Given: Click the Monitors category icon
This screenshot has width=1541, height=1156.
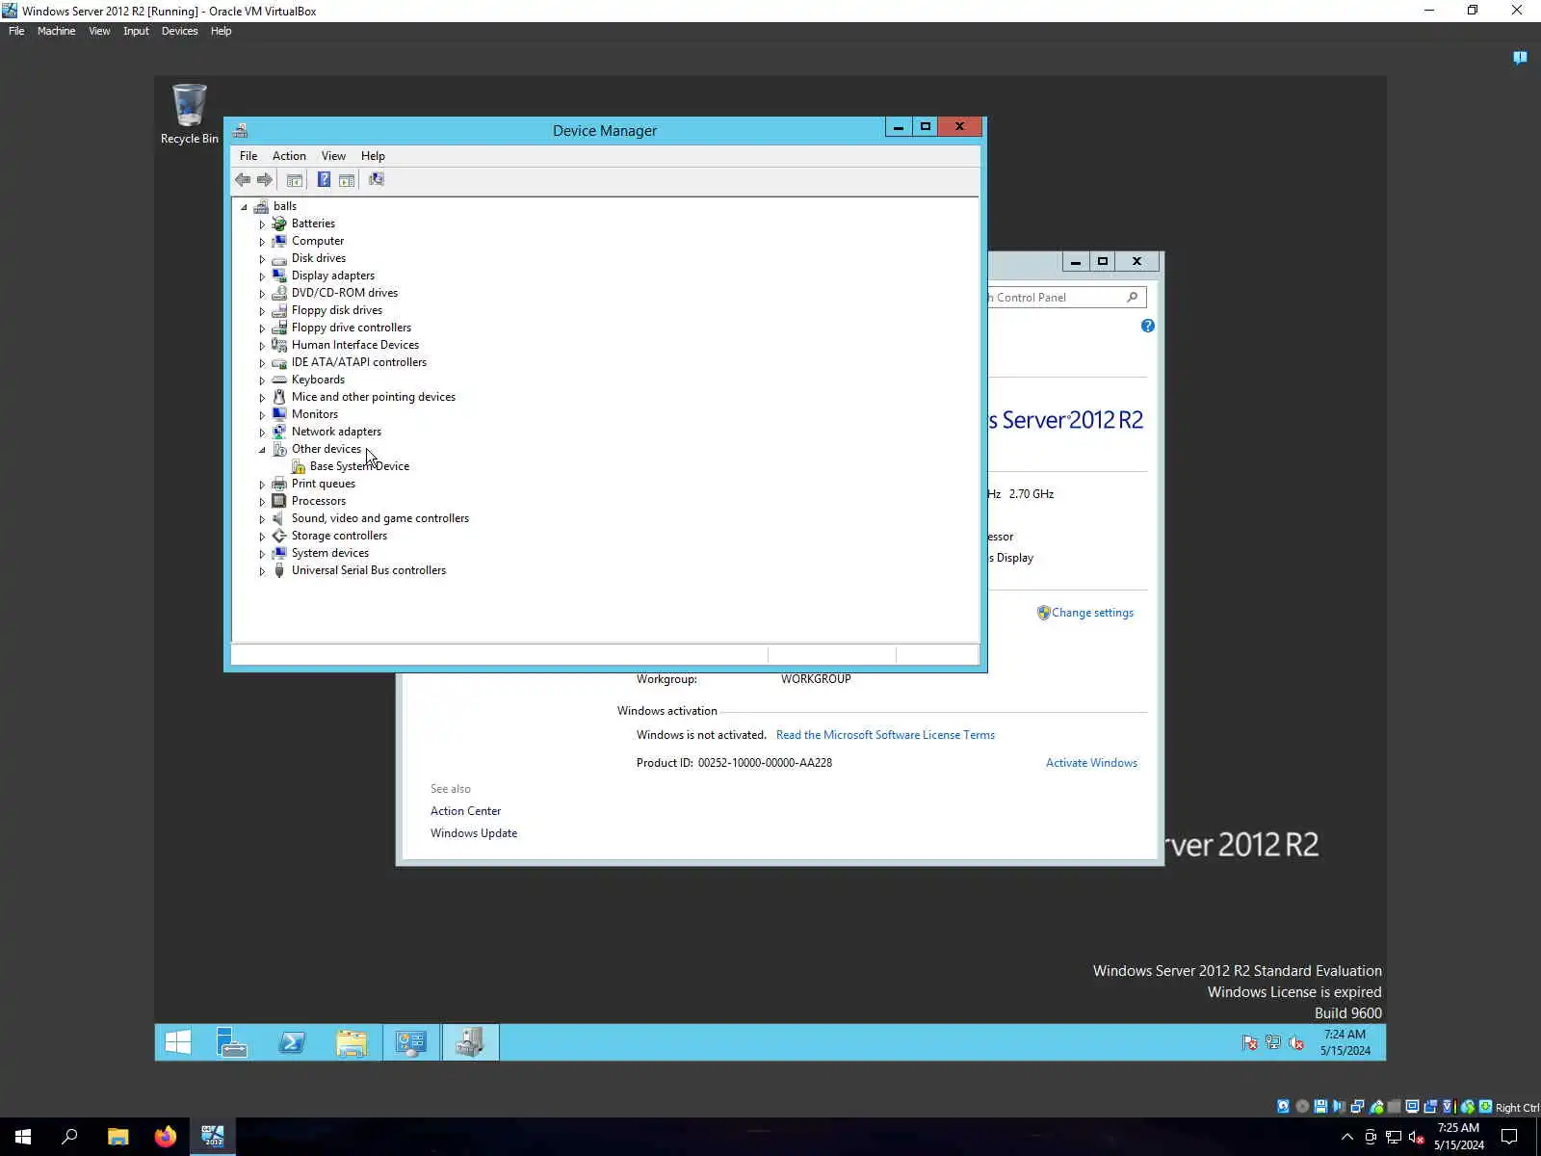Looking at the screenshot, I should [x=279, y=414].
